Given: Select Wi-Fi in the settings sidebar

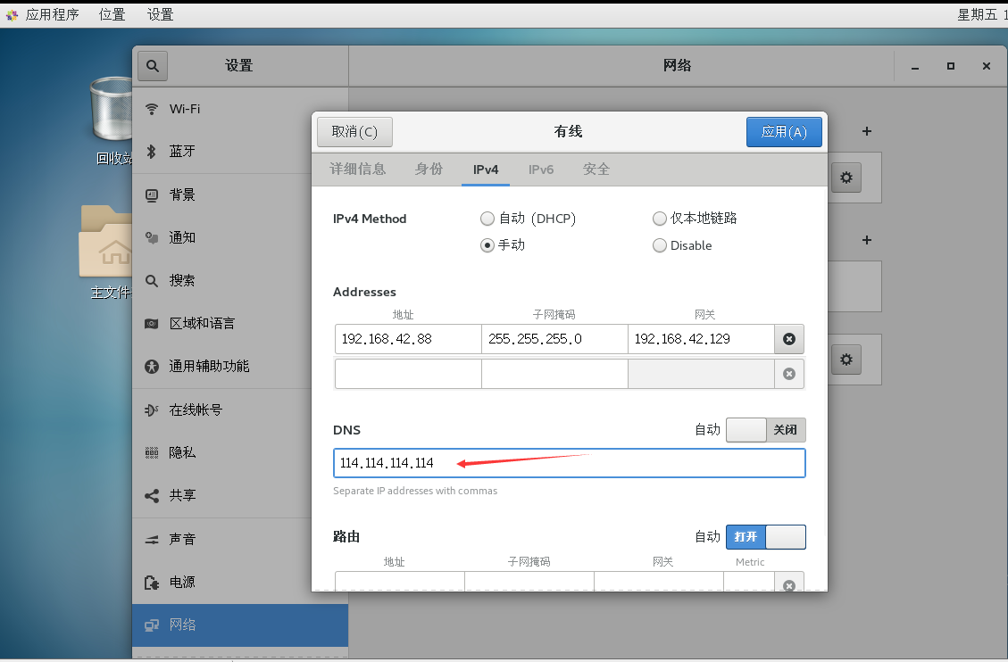Looking at the screenshot, I should 240,109.
